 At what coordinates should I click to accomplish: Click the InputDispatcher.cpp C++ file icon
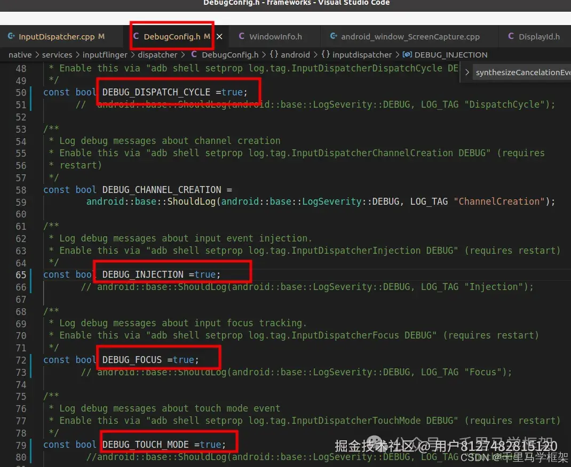12,36
